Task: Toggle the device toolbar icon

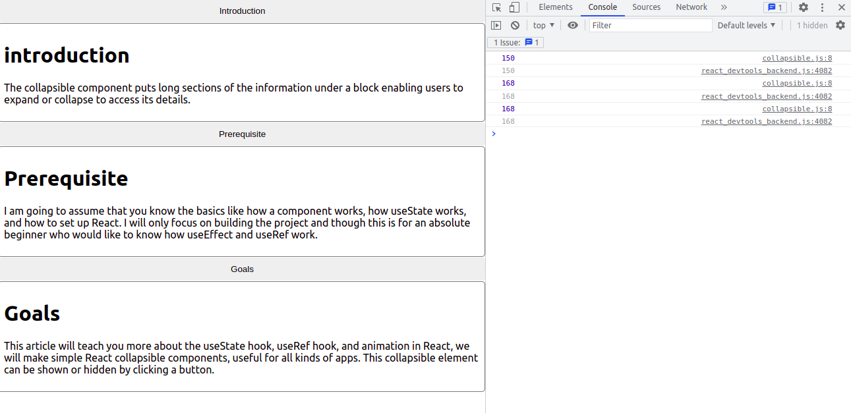Action: pyautogui.click(x=514, y=7)
